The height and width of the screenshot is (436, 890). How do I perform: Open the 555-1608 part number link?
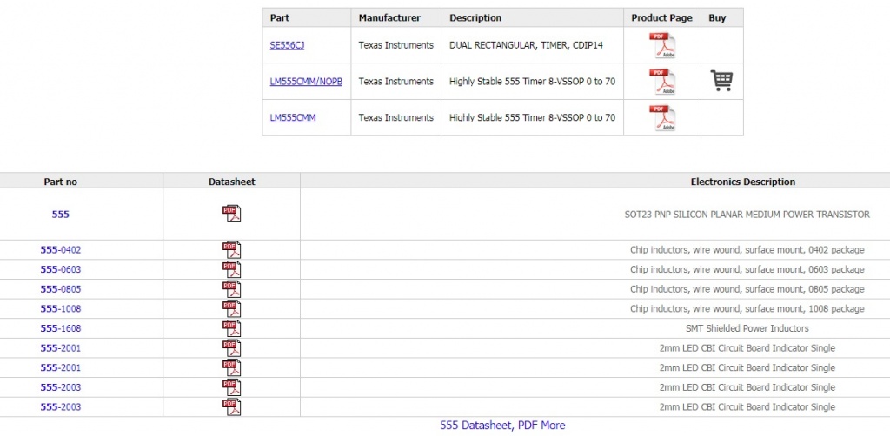pos(60,328)
